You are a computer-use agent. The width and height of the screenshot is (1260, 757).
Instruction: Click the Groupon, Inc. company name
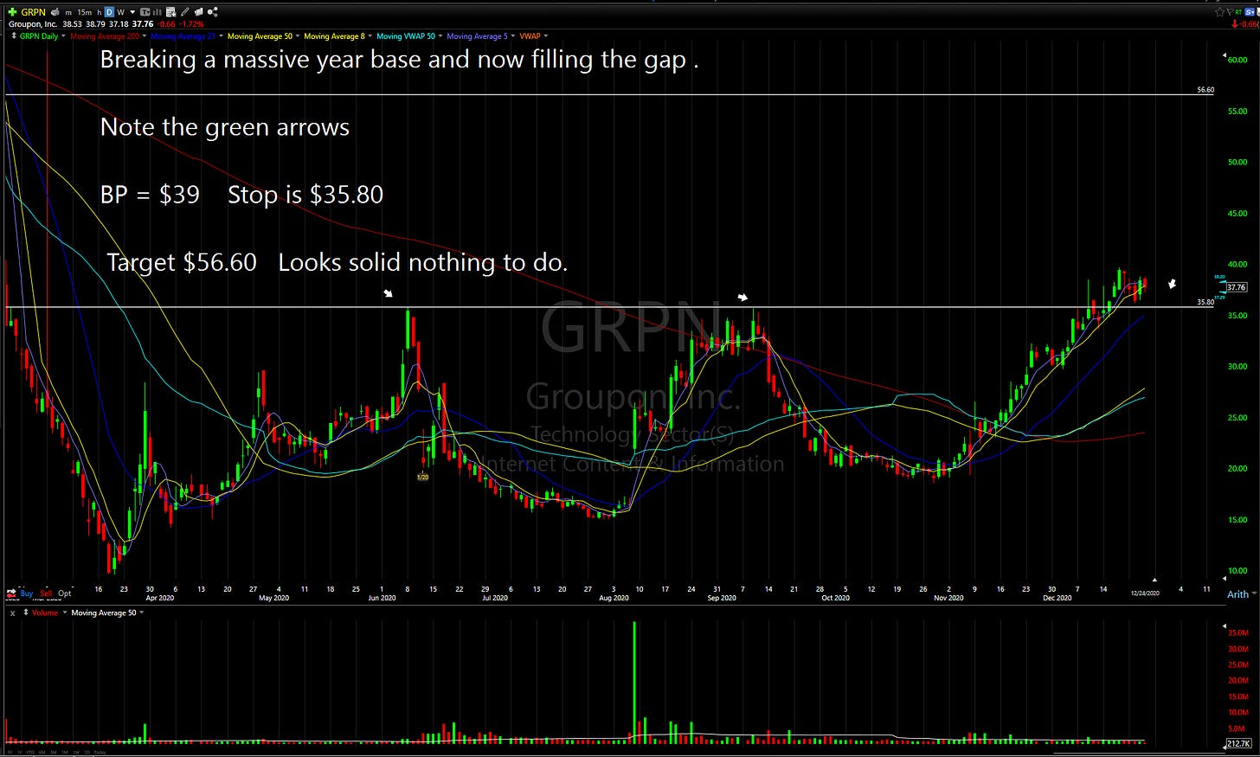tap(32, 24)
